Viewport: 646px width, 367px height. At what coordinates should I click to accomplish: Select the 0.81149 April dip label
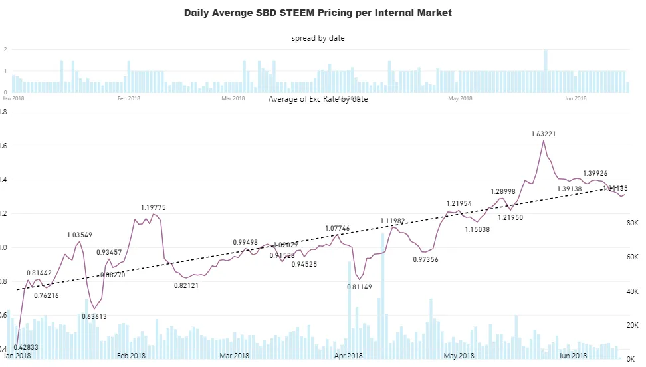click(360, 287)
